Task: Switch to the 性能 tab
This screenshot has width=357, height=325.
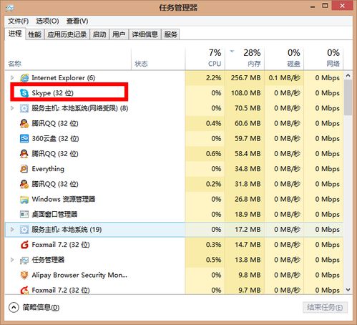Action: click(x=34, y=34)
